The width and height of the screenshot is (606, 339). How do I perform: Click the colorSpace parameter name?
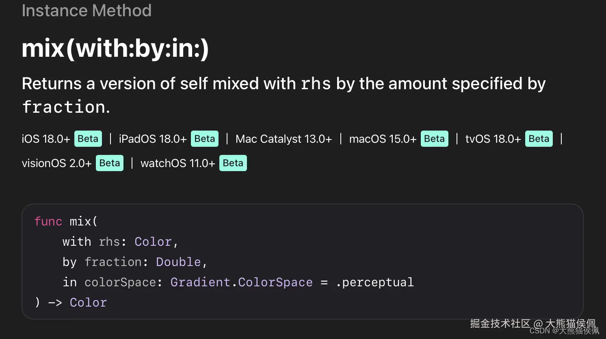click(x=120, y=282)
